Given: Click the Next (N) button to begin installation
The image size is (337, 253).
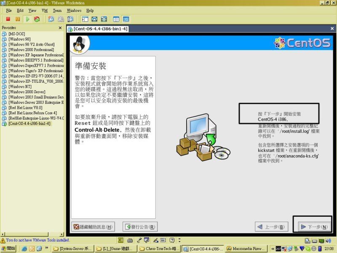Looking at the screenshot, I should pyautogui.click(x=314, y=227).
